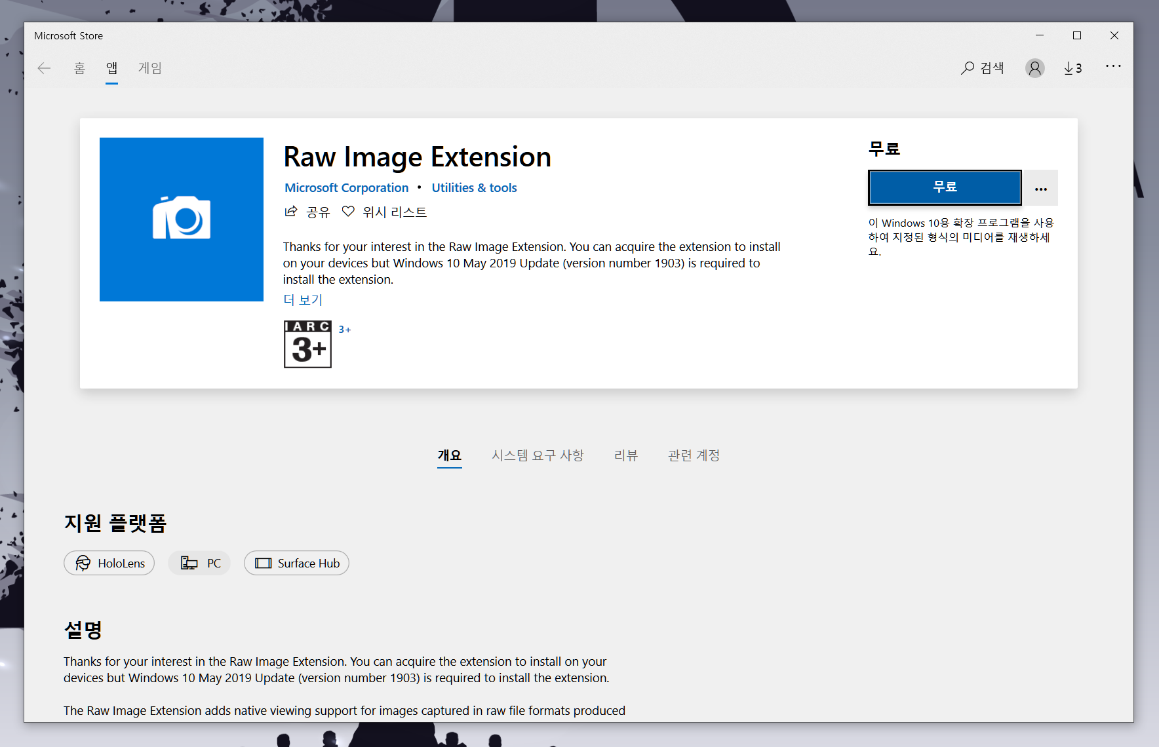Open the ellipsis options beside 무료
The image size is (1159, 747).
(x=1041, y=189)
